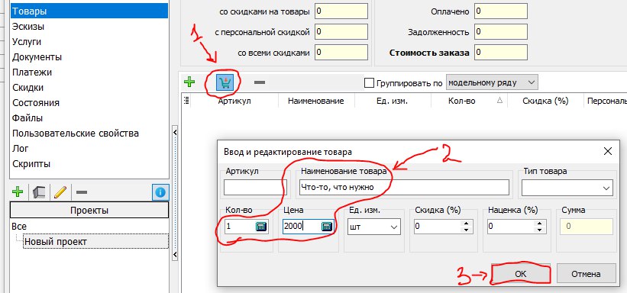This screenshot has height=293, width=627.
Task: Sort by the Артикул column header
Action: click(x=234, y=101)
